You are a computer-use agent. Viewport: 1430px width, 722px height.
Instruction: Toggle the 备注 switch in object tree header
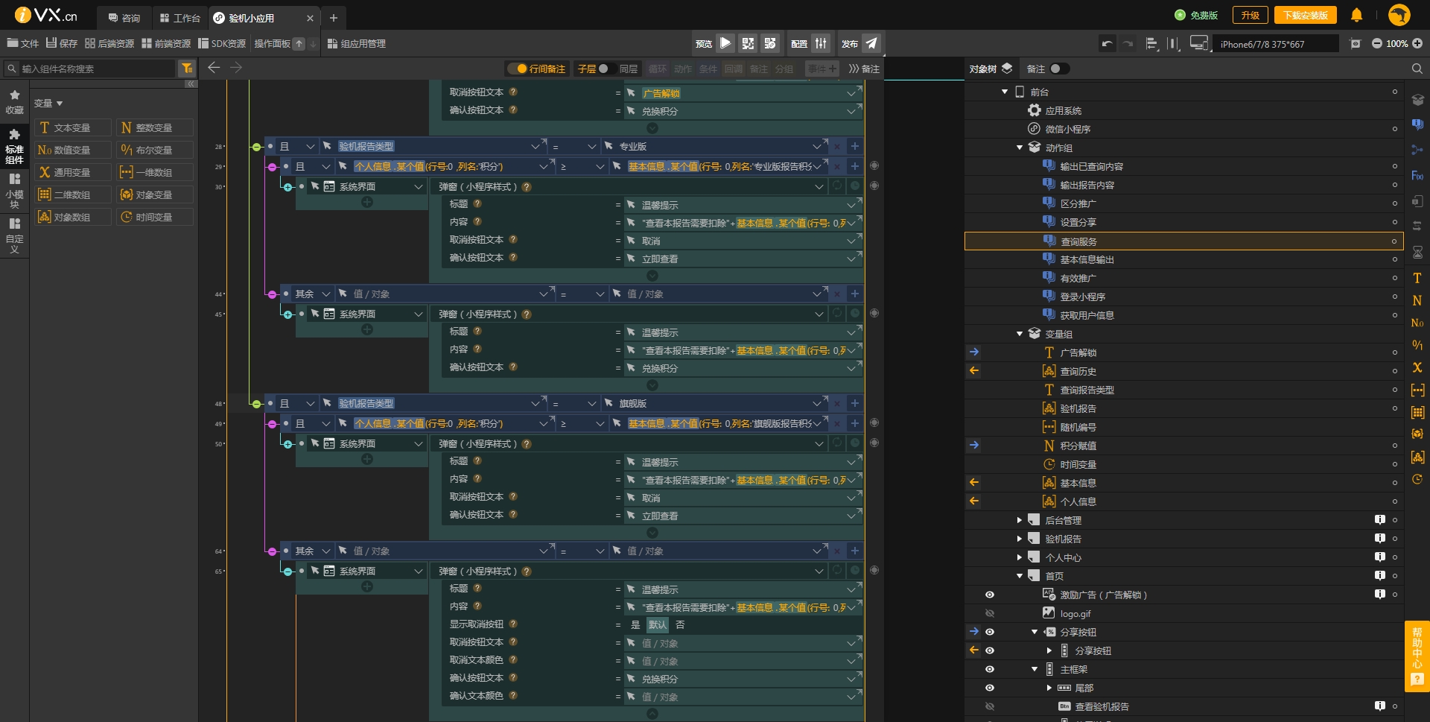pyautogui.click(x=1060, y=69)
